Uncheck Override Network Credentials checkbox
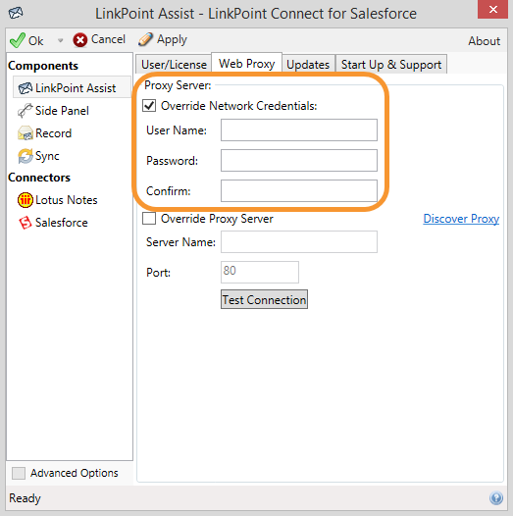Image resolution: width=513 pixels, height=516 pixels. (x=149, y=106)
